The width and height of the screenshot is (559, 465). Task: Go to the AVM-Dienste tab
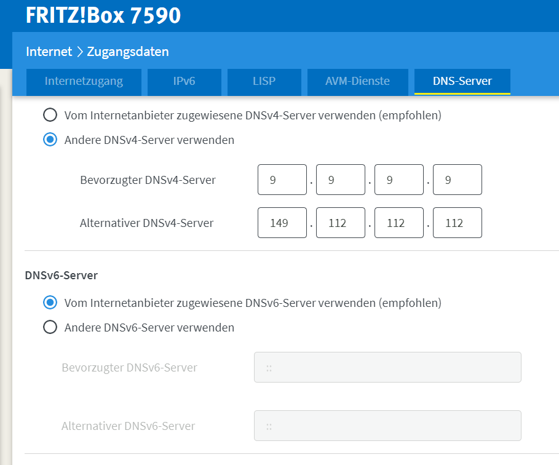coord(357,82)
